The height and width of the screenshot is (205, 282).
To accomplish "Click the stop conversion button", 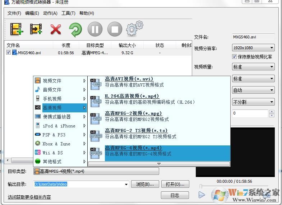I will [x=115, y=29].
